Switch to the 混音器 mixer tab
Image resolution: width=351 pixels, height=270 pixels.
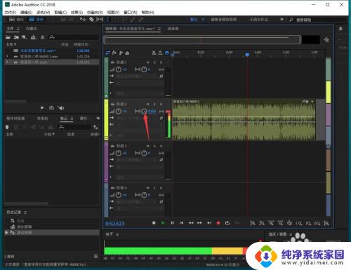click(x=173, y=29)
